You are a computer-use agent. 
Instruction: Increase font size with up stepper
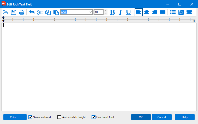click(x=105, y=11)
